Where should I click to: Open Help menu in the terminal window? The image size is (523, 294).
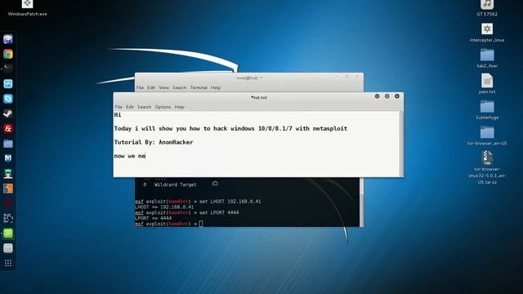coord(216,87)
